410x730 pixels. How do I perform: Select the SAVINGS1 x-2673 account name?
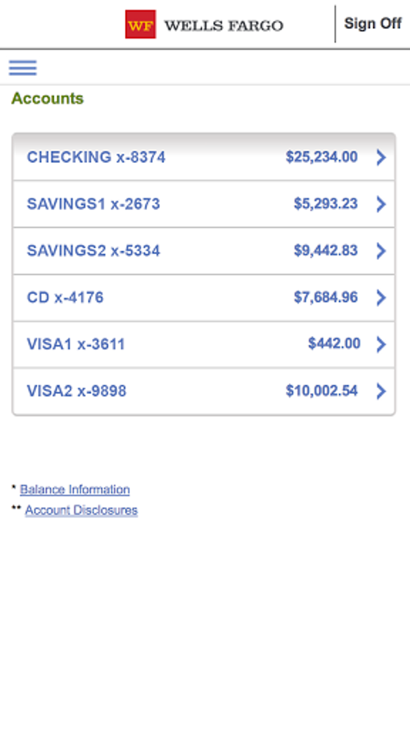coord(93,204)
